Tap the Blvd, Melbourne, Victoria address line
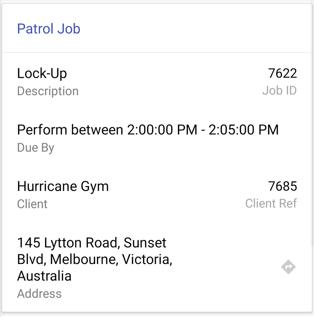The width and height of the screenshot is (314, 317). click(x=95, y=259)
